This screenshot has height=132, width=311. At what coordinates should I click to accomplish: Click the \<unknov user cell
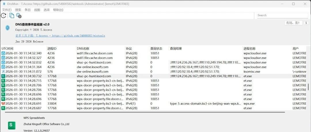(299, 72)
